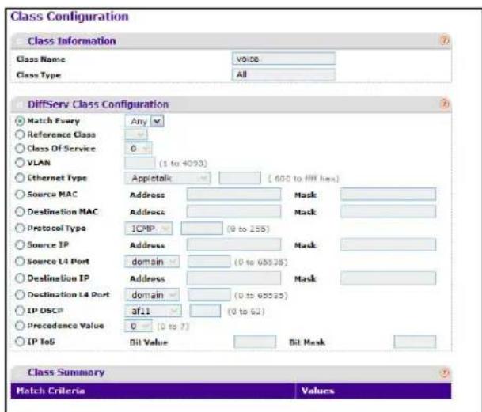Image resolution: width=482 pixels, height=412 pixels.
Task: Click the Class Type field showing All
Action: (x=283, y=74)
